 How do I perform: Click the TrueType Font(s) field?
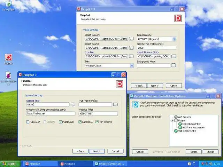95,104
